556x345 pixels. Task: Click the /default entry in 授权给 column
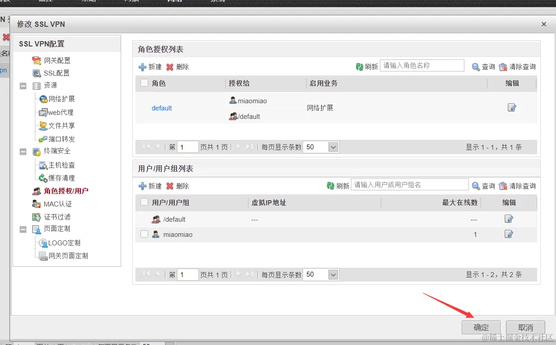click(x=244, y=117)
